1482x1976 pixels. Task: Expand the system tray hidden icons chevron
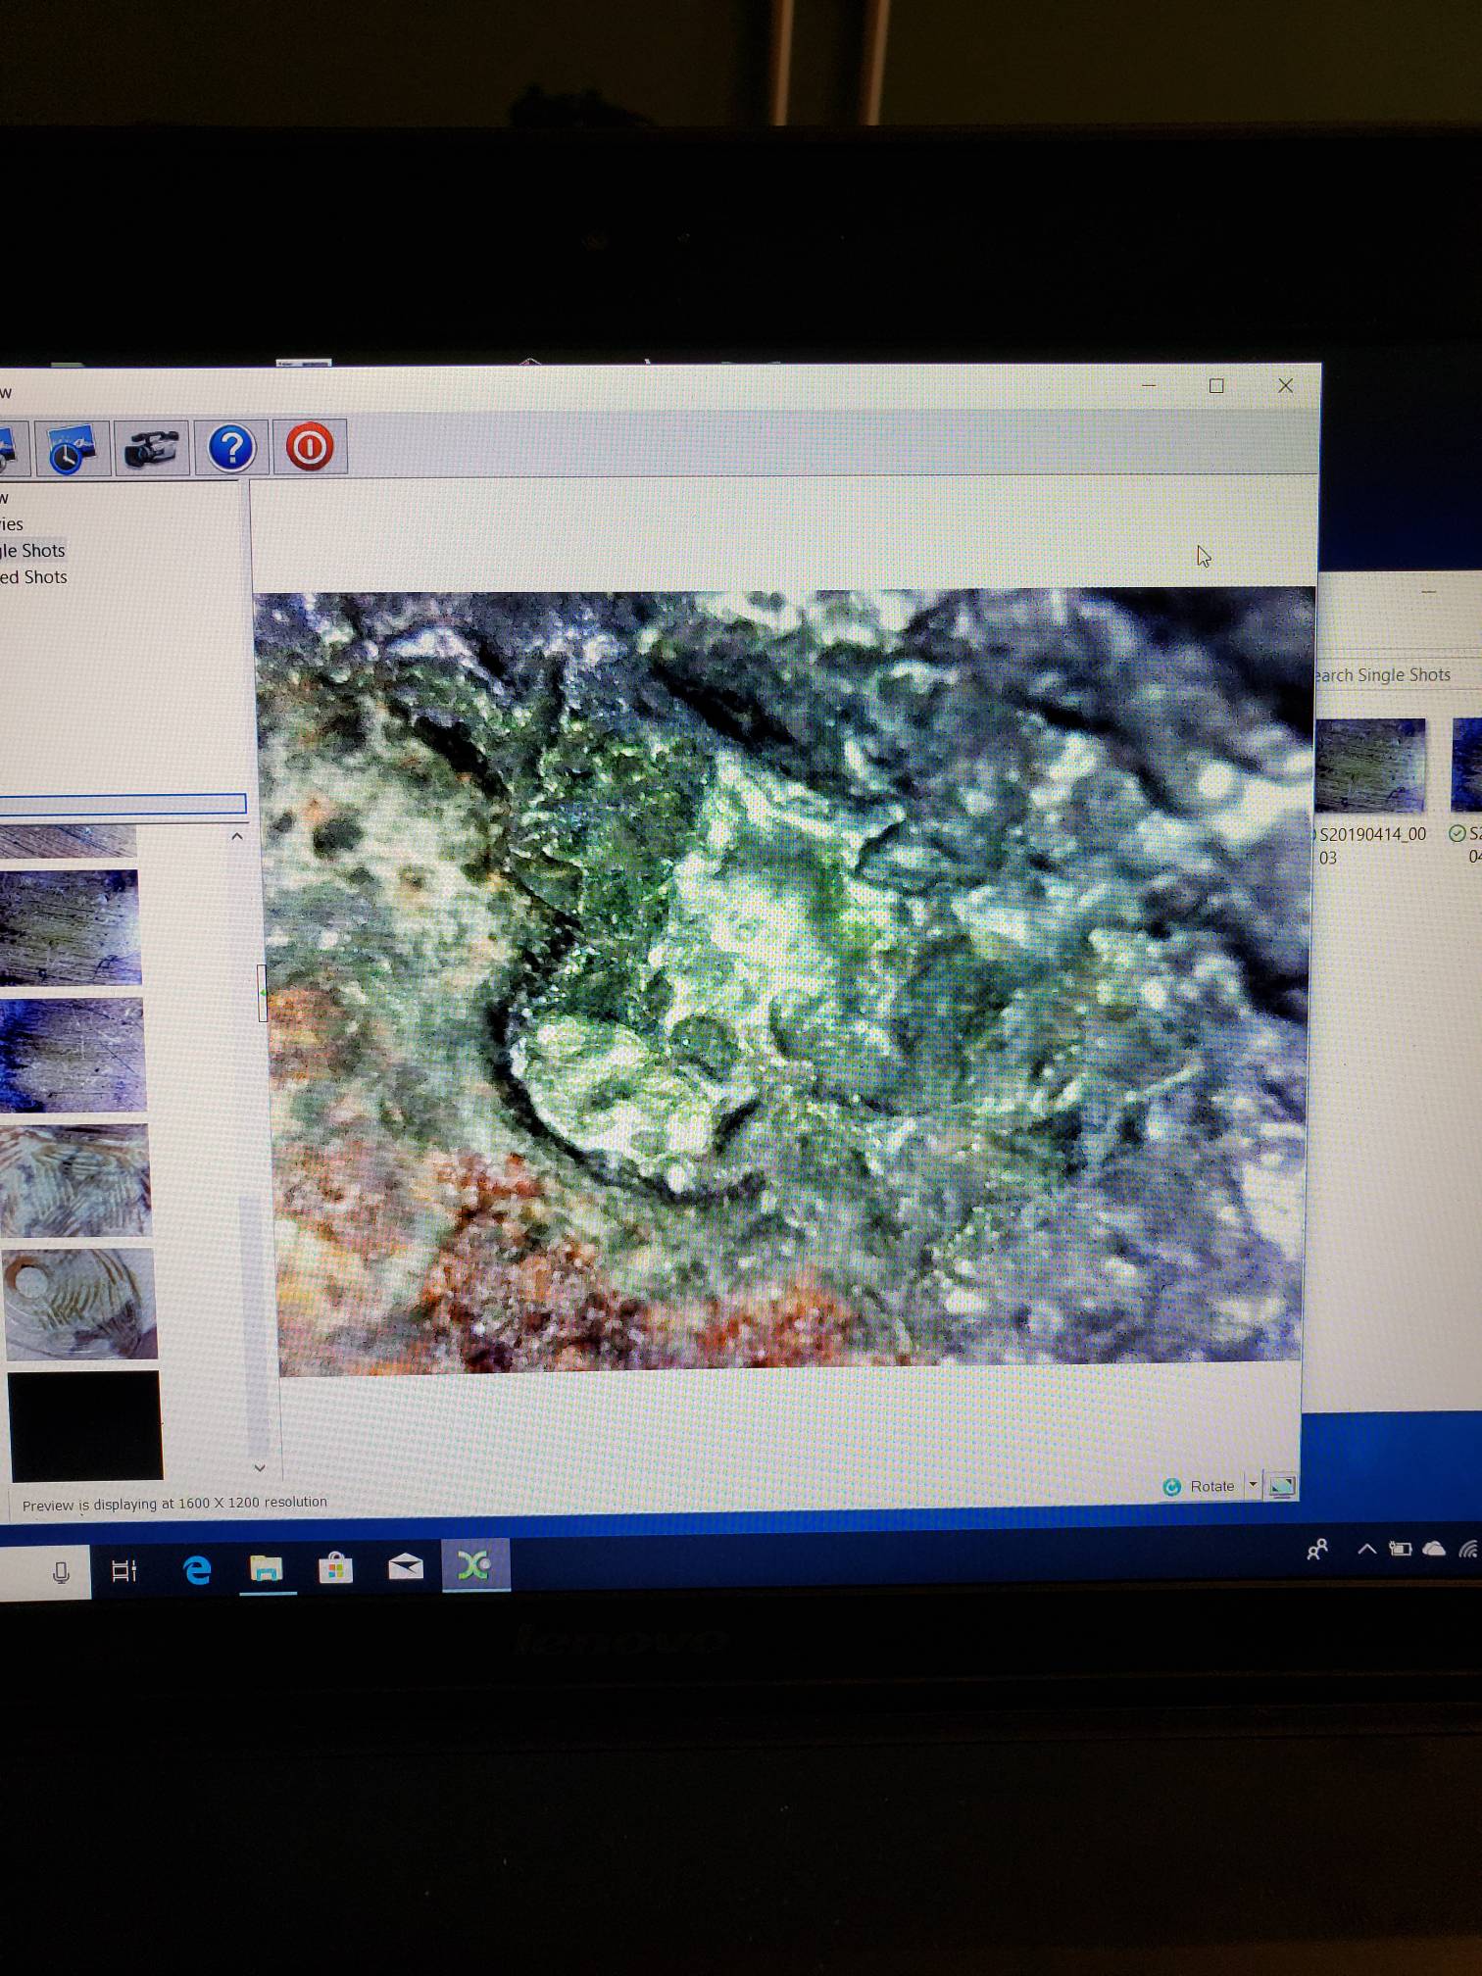(1366, 1550)
